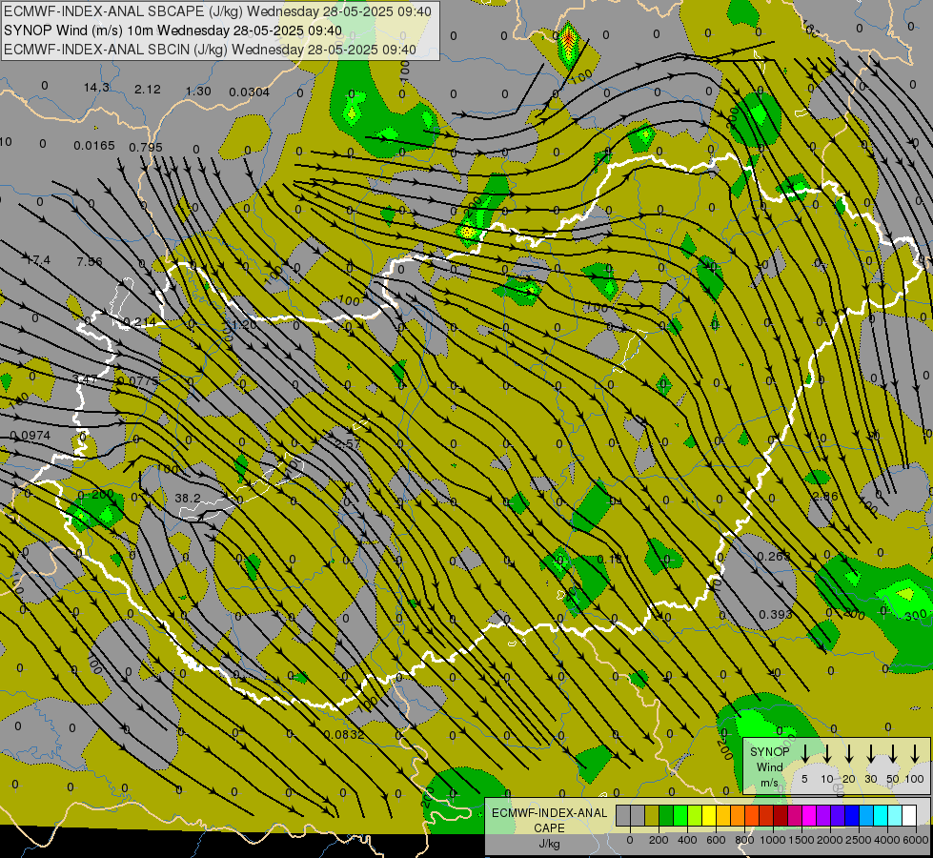Screen dimensions: 933x858
Task: Choose the bright magenta CAPE legend swatch
Action: [809, 815]
